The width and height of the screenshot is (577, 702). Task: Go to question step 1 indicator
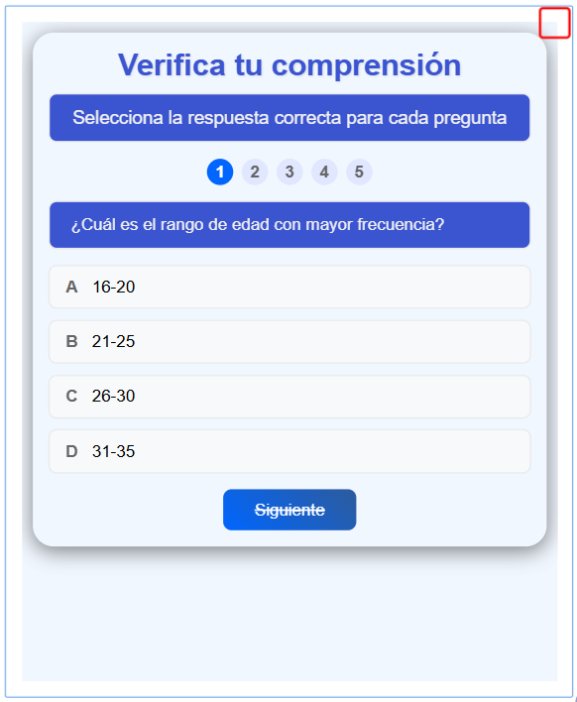tap(220, 172)
